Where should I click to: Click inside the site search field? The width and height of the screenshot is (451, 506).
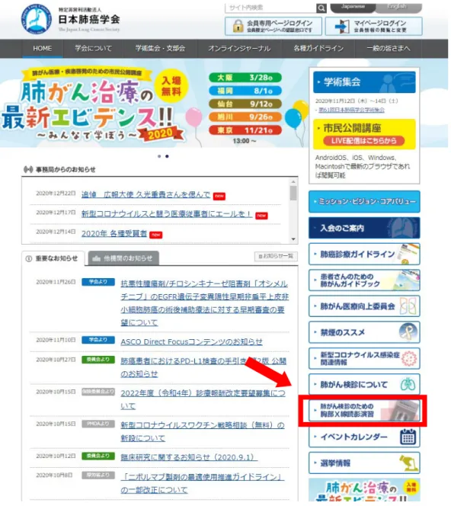point(270,8)
